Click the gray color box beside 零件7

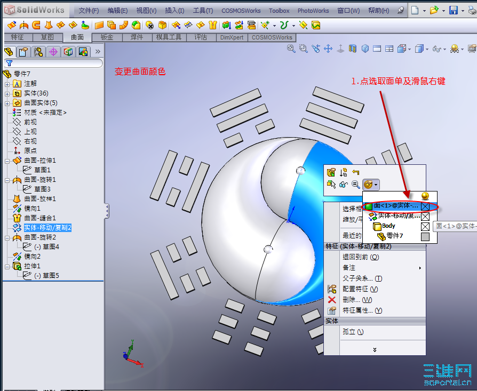425,236
